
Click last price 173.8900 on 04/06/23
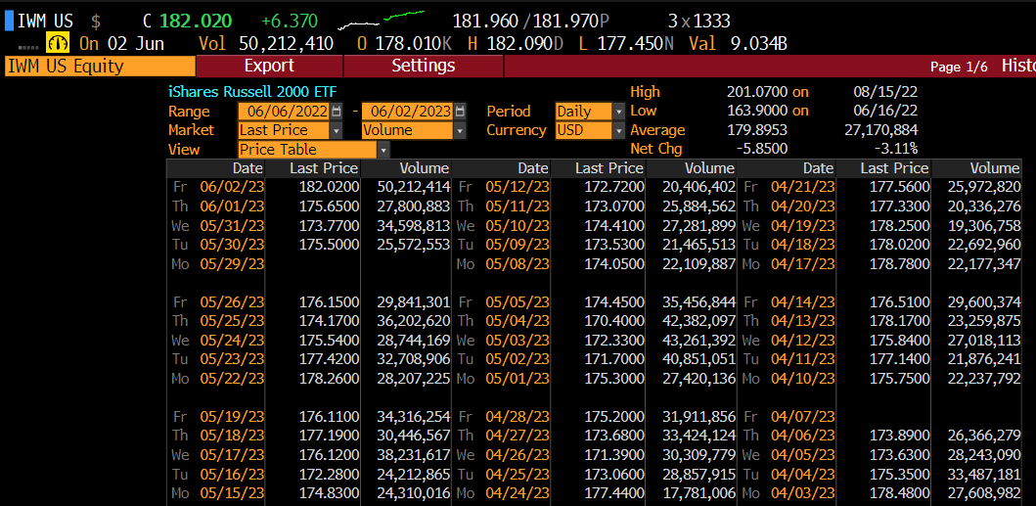pos(900,436)
